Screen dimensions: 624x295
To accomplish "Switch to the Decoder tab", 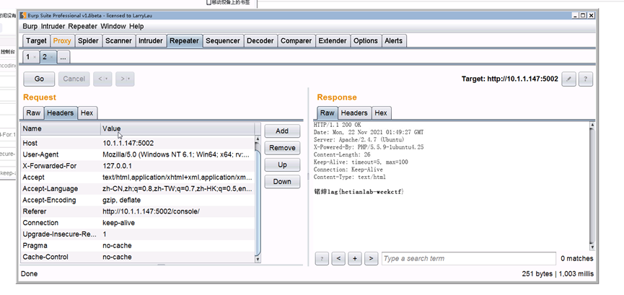I will (x=260, y=40).
